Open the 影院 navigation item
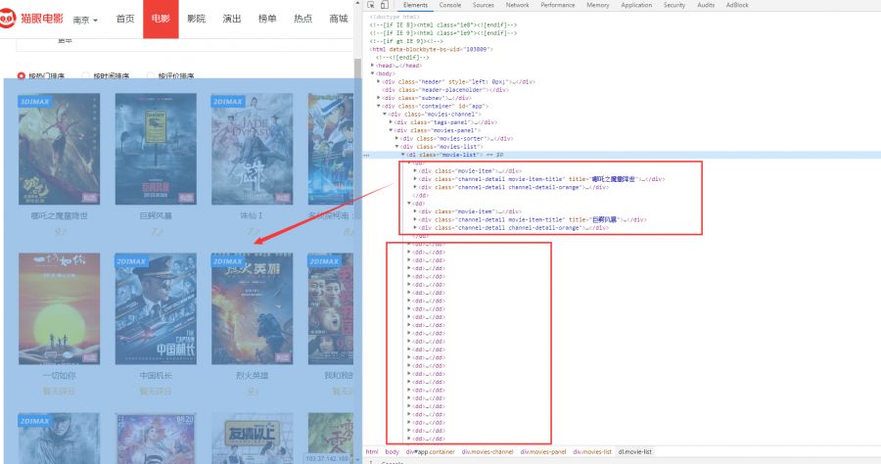Image resolution: width=881 pixels, height=464 pixels. pos(196,19)
